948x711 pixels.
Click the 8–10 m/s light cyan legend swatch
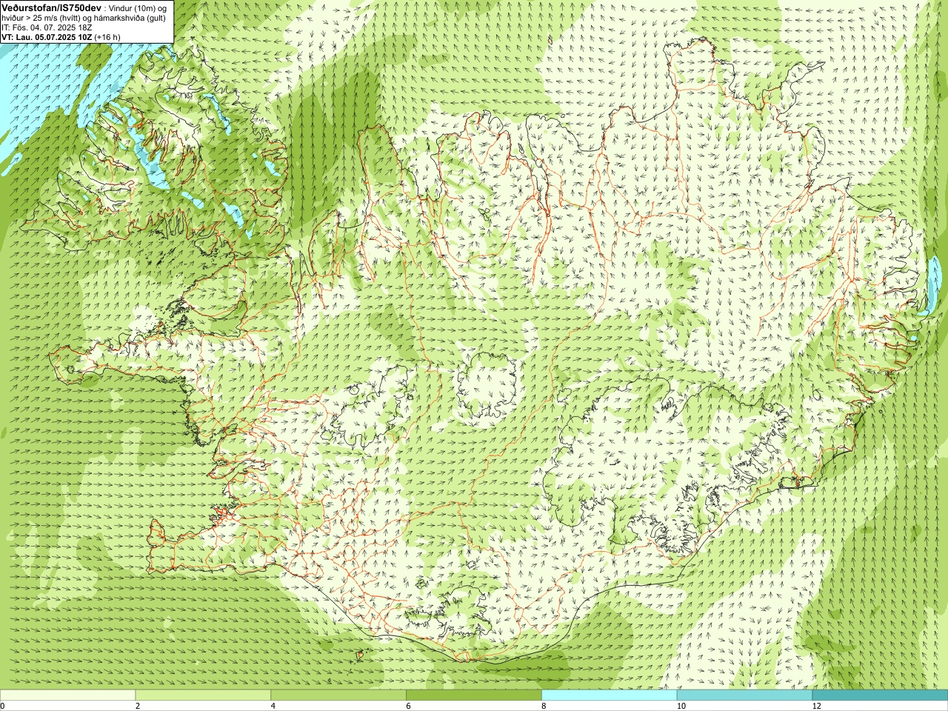[610, 695]
